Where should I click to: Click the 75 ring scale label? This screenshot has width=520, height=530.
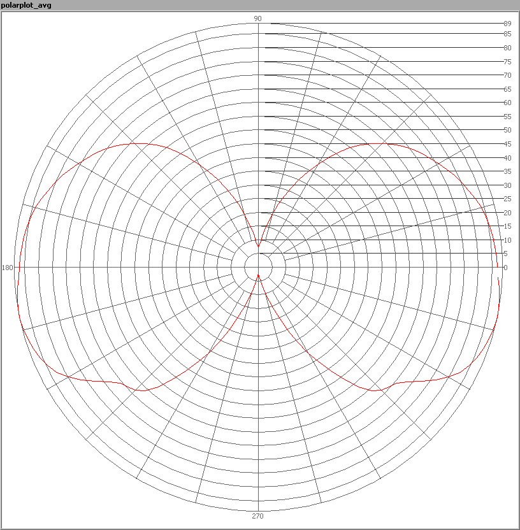pos(507,62)
